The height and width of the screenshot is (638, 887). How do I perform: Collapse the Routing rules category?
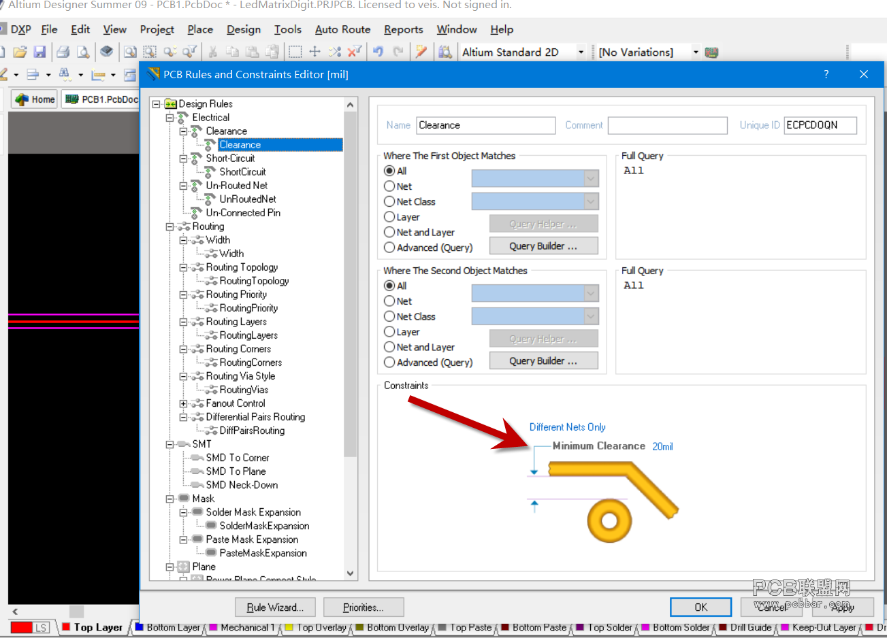170,226
